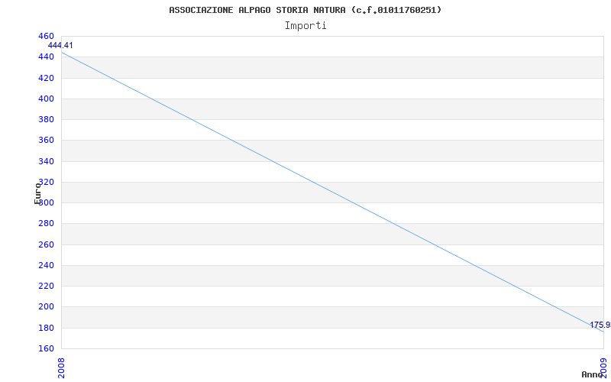Click the 260 y-axis tick label
Image resolution: width=611 pixels, height=382 pixels.
(46, 244)
